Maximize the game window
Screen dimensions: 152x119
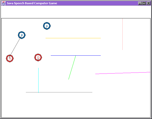144,3
